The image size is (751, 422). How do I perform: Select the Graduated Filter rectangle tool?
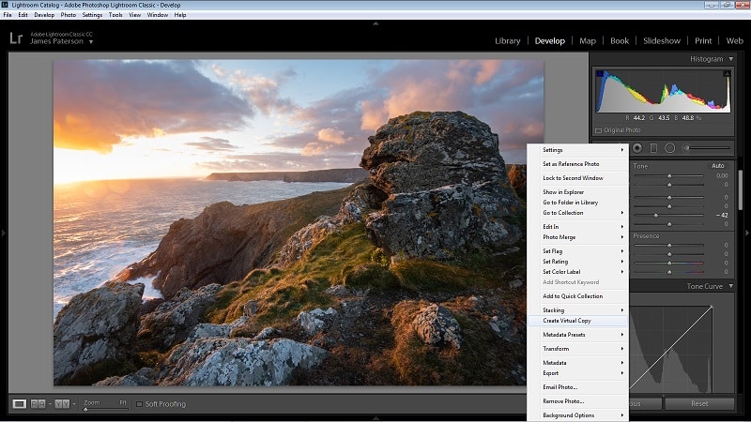point(653,148)
